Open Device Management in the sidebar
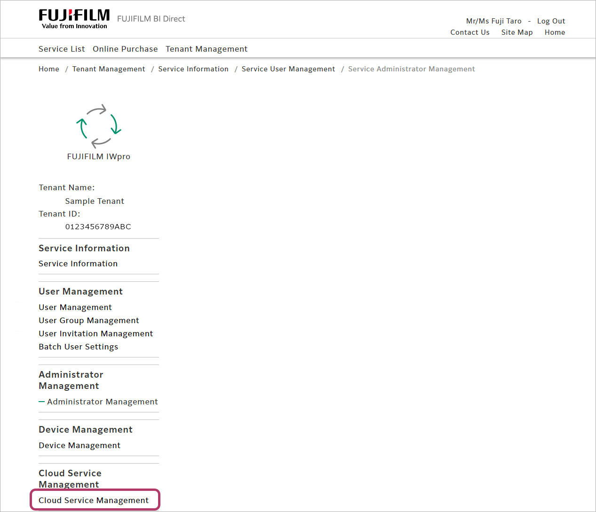596x512 pixels. [79, 445]
